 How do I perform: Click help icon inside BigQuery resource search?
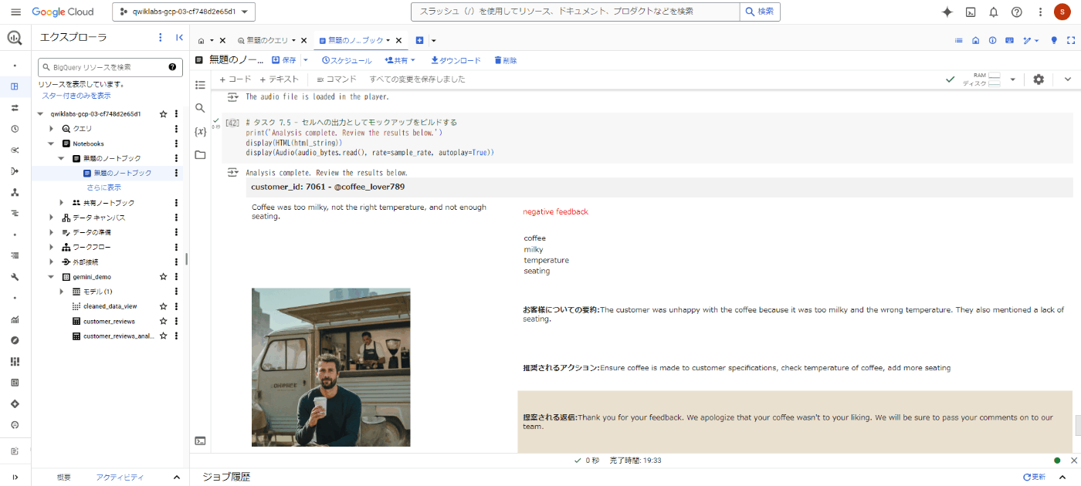tap(172, 67)
